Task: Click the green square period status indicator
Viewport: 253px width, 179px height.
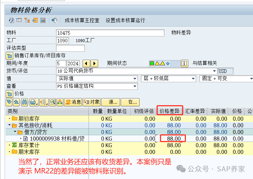Action: [152, 63]
